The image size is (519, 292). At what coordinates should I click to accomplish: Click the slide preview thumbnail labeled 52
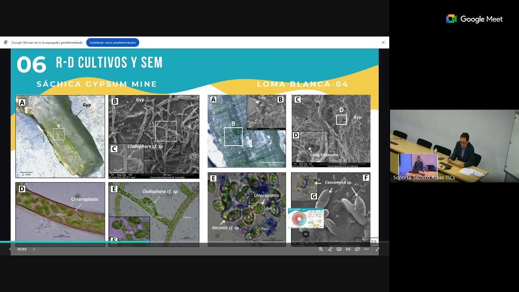306,219
